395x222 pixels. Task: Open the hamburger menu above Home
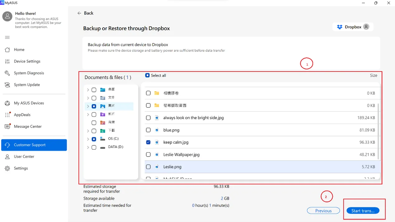(7, 37)
